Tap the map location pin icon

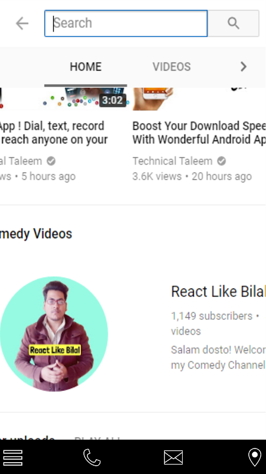point(255,457)
